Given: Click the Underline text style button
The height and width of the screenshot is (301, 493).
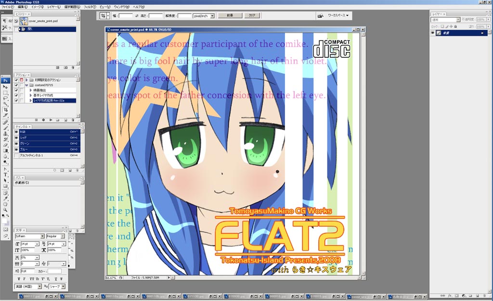Looking at the screenshot, I should tap(55, 279).
